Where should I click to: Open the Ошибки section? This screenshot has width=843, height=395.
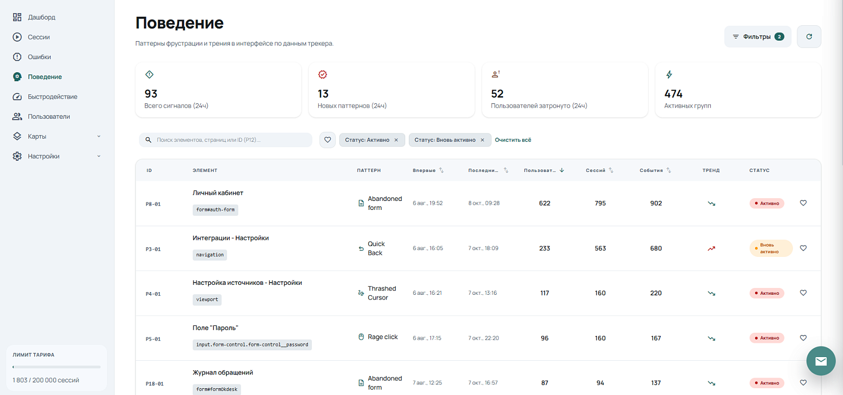pos(32,57)
